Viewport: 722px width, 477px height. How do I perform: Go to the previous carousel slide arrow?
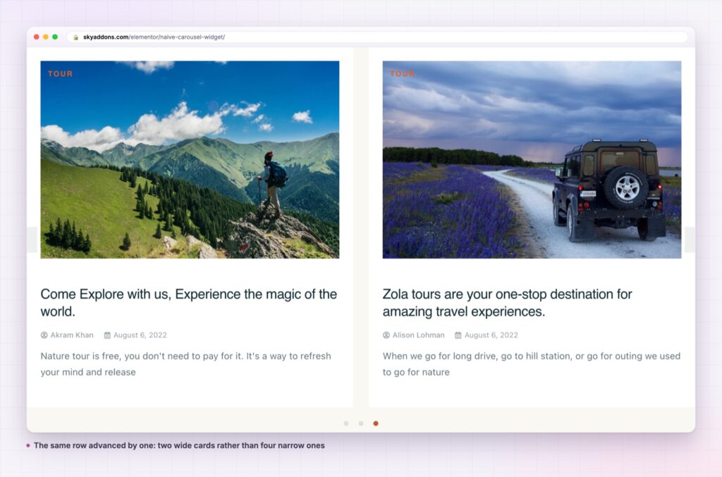coord(32,240)
